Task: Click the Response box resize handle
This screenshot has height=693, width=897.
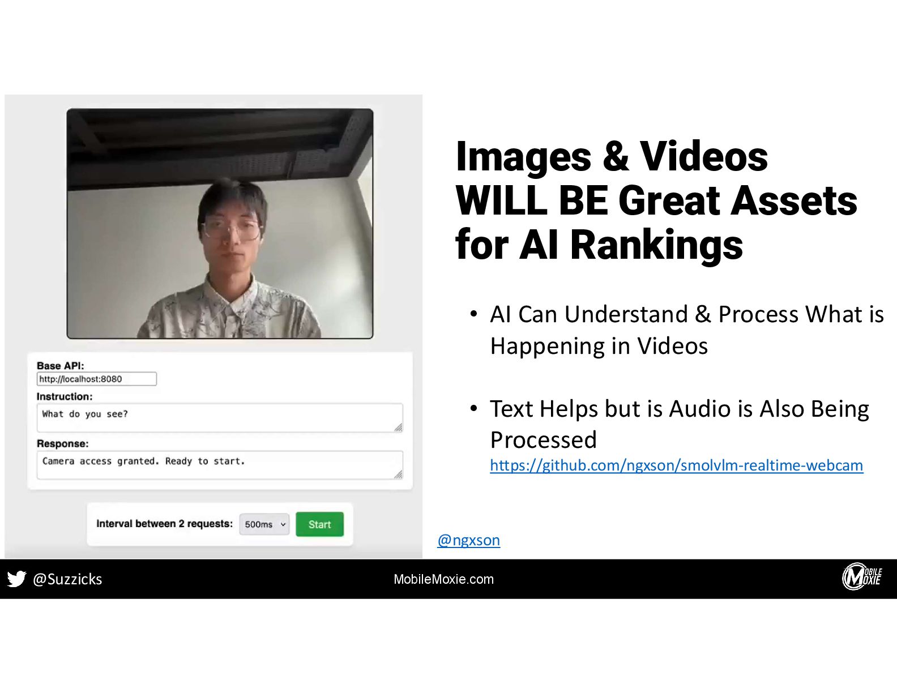Action: [399, 475]
